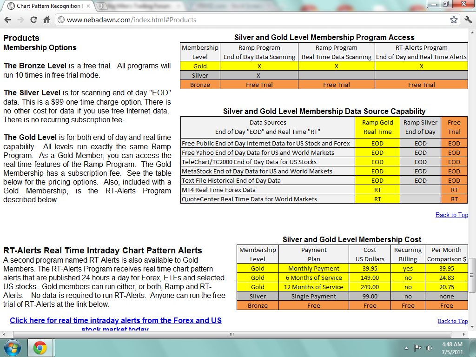Click the 24.83 per month value
Screen dimensions: 476x357
[447, 278]
